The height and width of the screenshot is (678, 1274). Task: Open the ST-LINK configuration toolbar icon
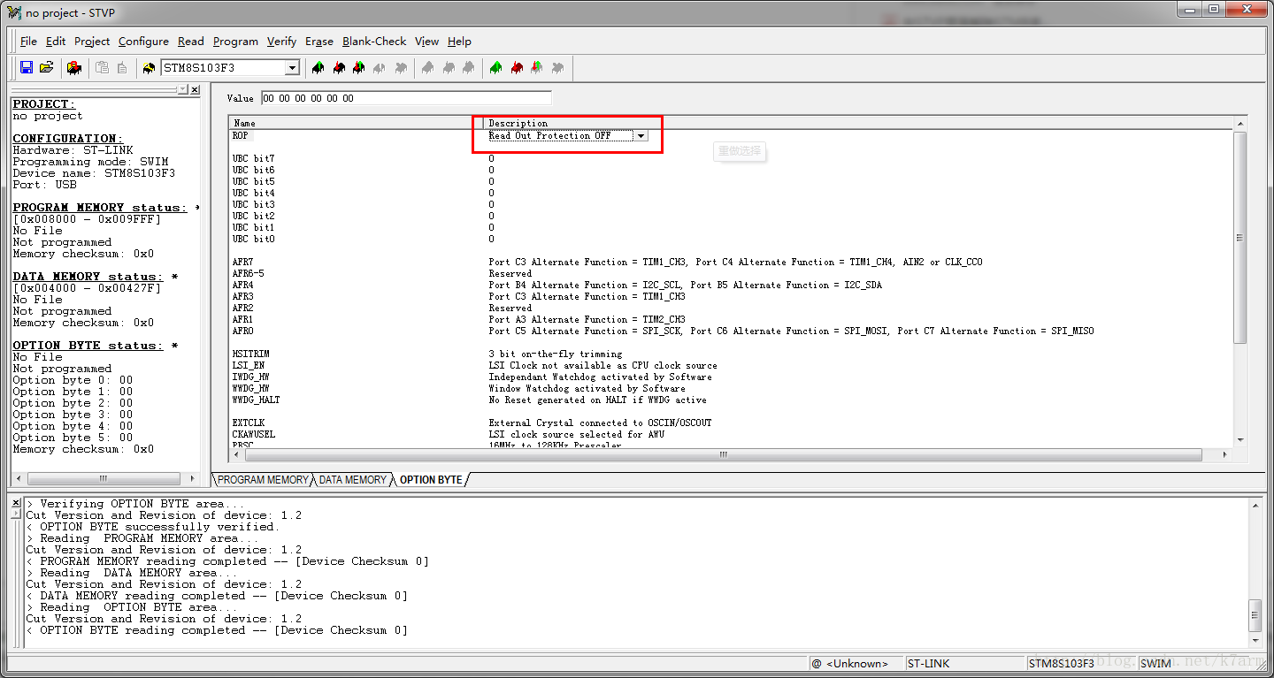(x=74, y=67)
